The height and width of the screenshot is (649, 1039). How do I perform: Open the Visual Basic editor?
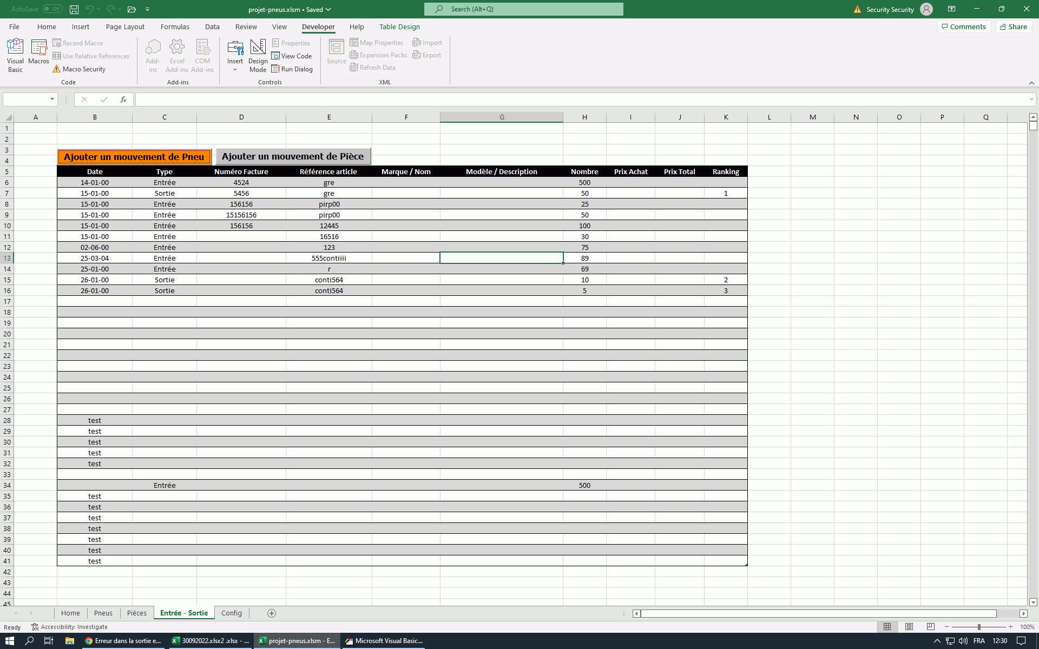pyautogui.click(x=15, y=55)
